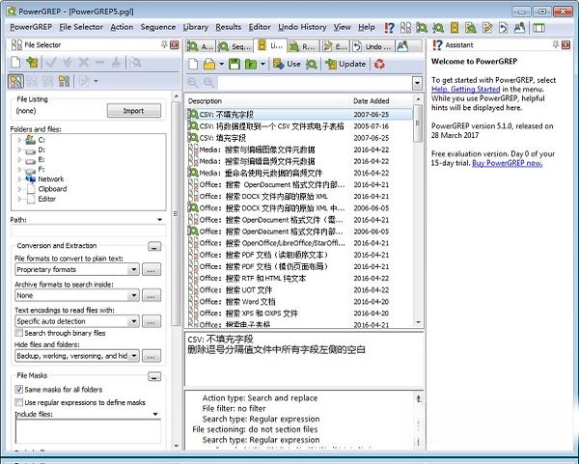Viewport: 579px width, 464px height.
Task: Pin the Assistant panel with the pushpin icon
Action: (555, 44)
